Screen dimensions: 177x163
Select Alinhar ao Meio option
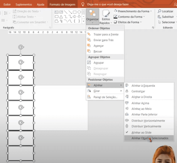149,109
